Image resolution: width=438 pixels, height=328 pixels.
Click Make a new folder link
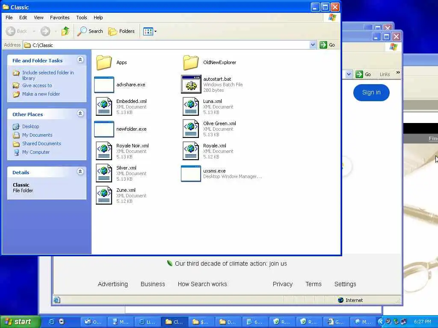[x=41, y=94]
